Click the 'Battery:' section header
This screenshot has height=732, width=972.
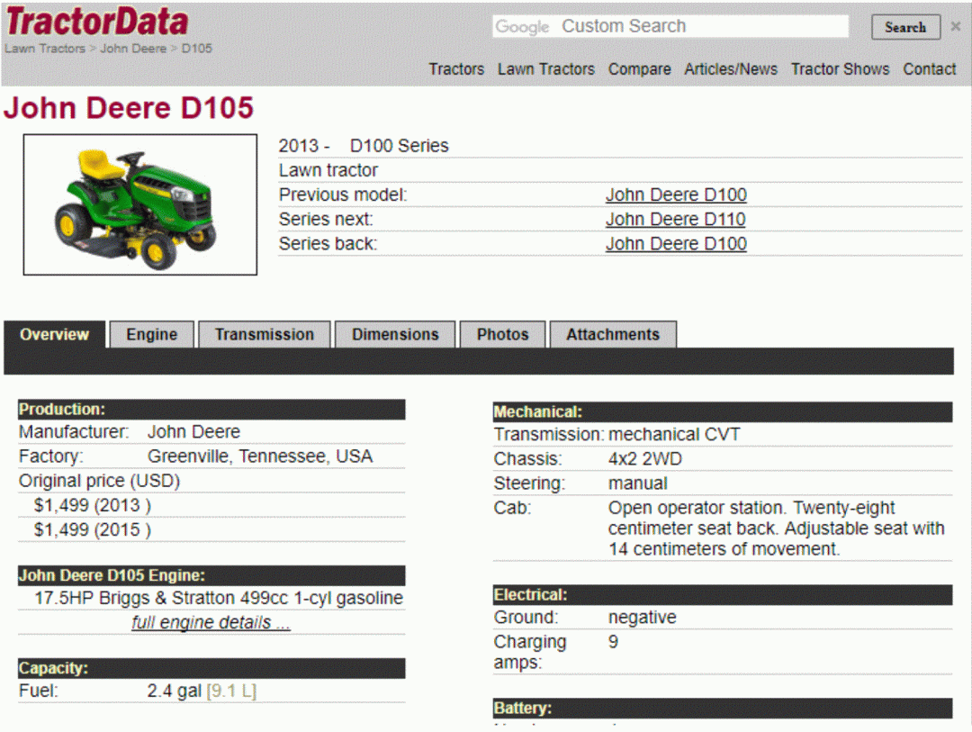[x=722, y=709]
